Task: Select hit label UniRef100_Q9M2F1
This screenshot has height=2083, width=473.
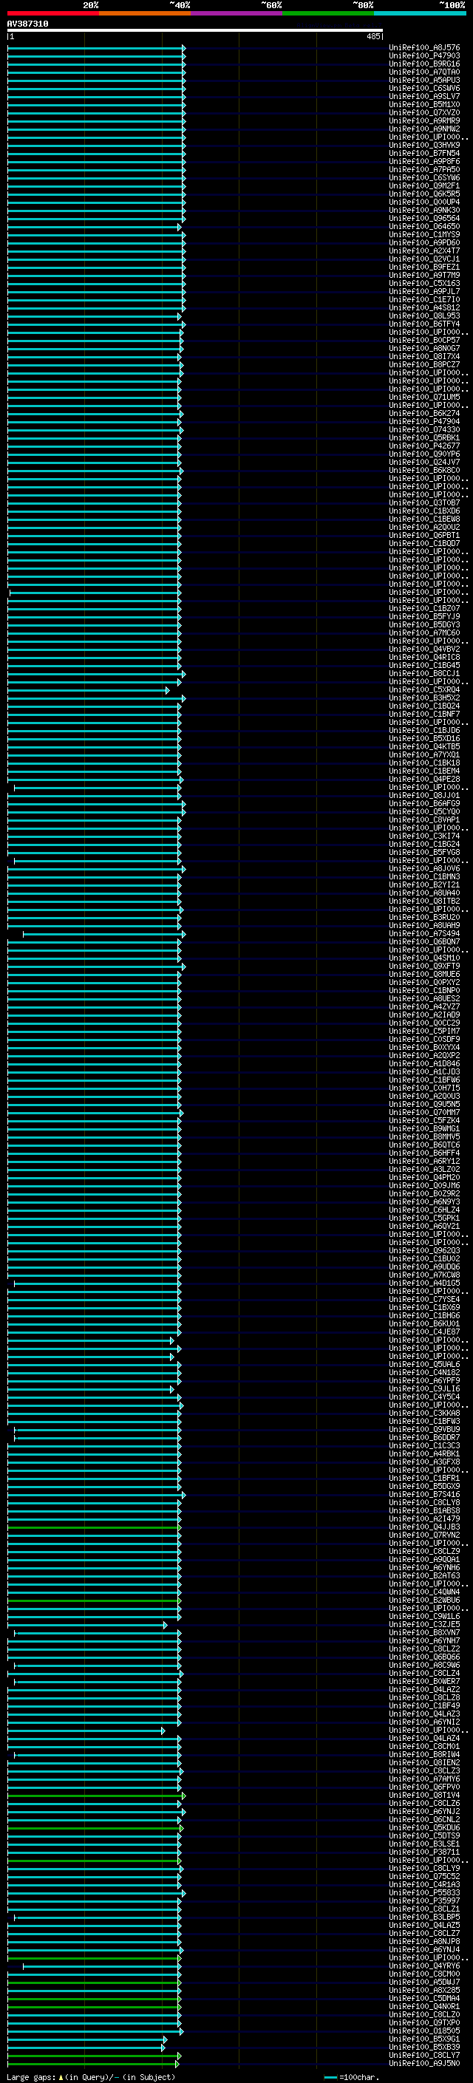Action: (x=424, y=186)
